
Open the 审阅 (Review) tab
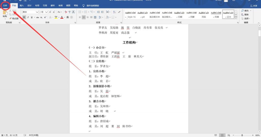60,6
